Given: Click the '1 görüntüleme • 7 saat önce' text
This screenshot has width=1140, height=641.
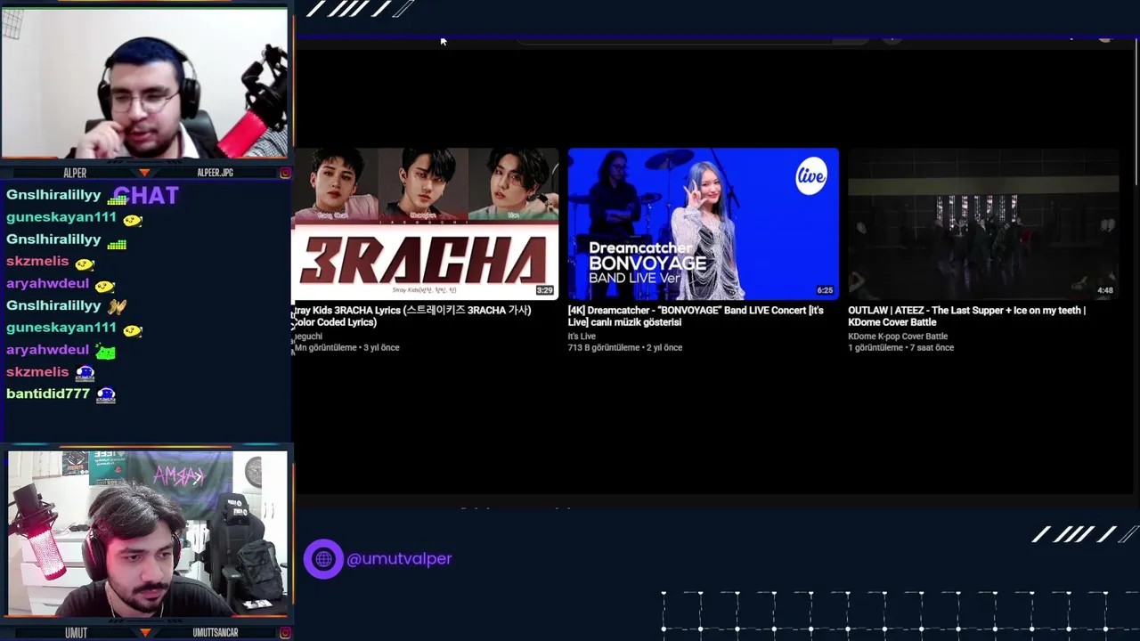Looking at the screenshot, I should [900, 348].
